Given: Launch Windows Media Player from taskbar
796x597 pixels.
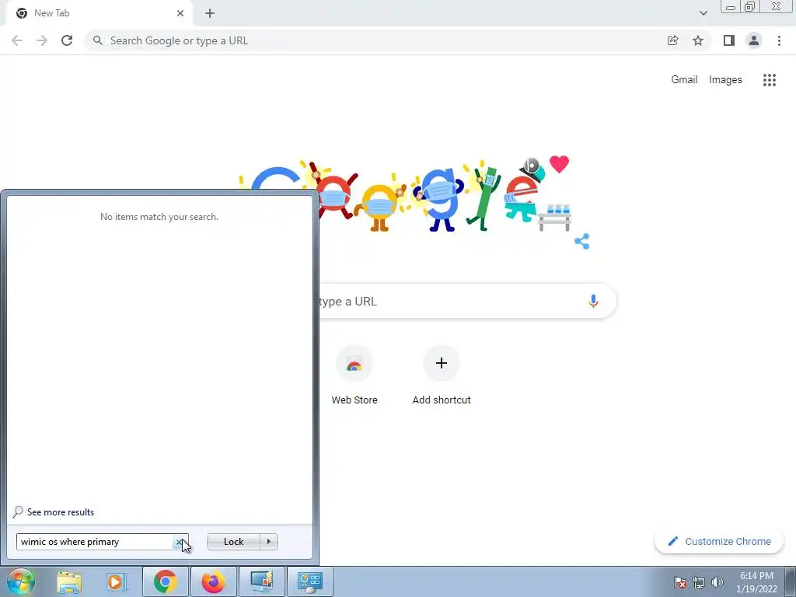Looking at the screenshot, I should point(117,581).
